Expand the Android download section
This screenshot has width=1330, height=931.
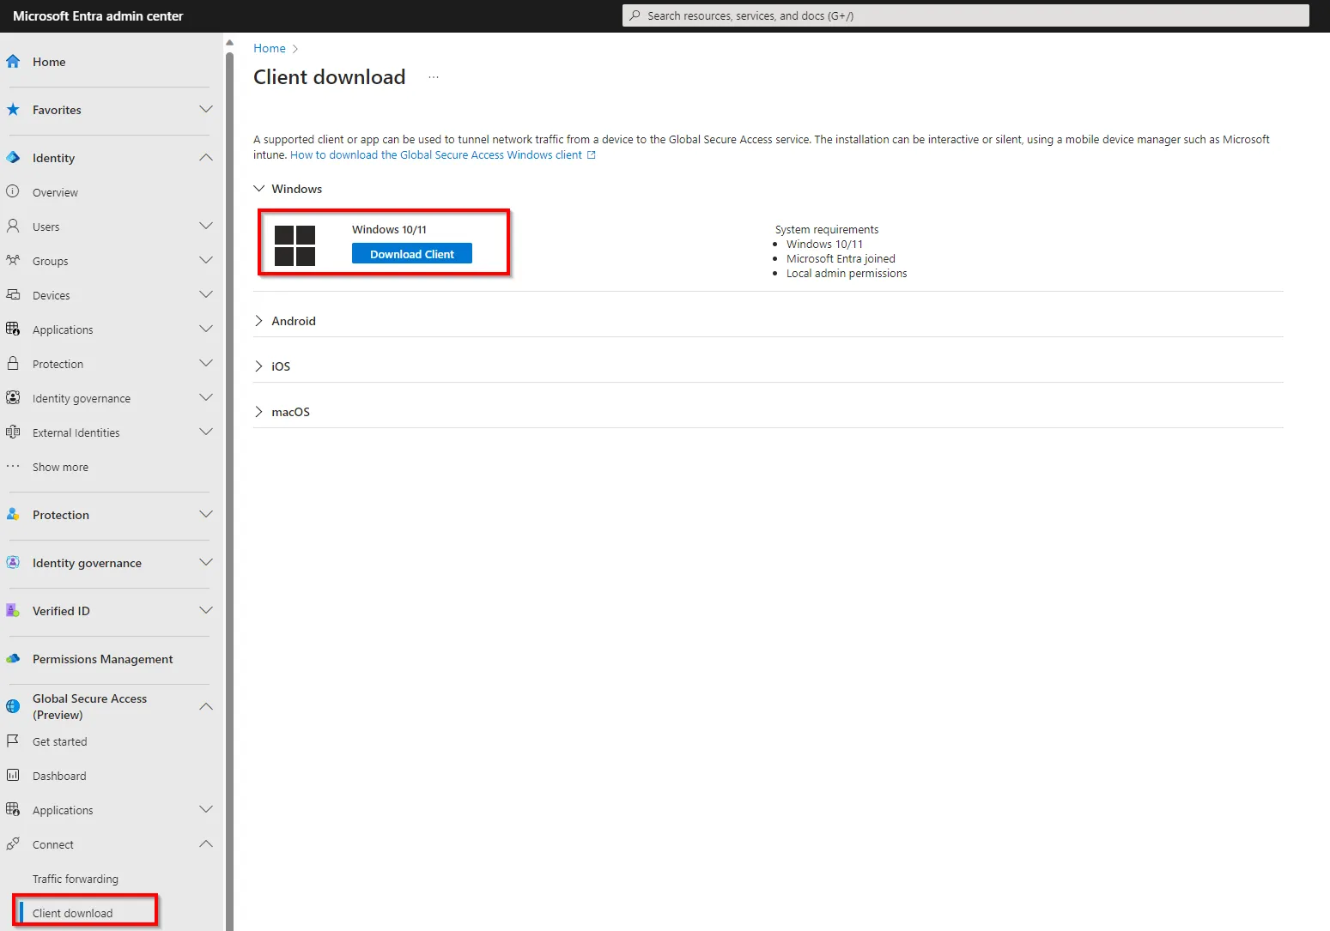click(258, 321)
